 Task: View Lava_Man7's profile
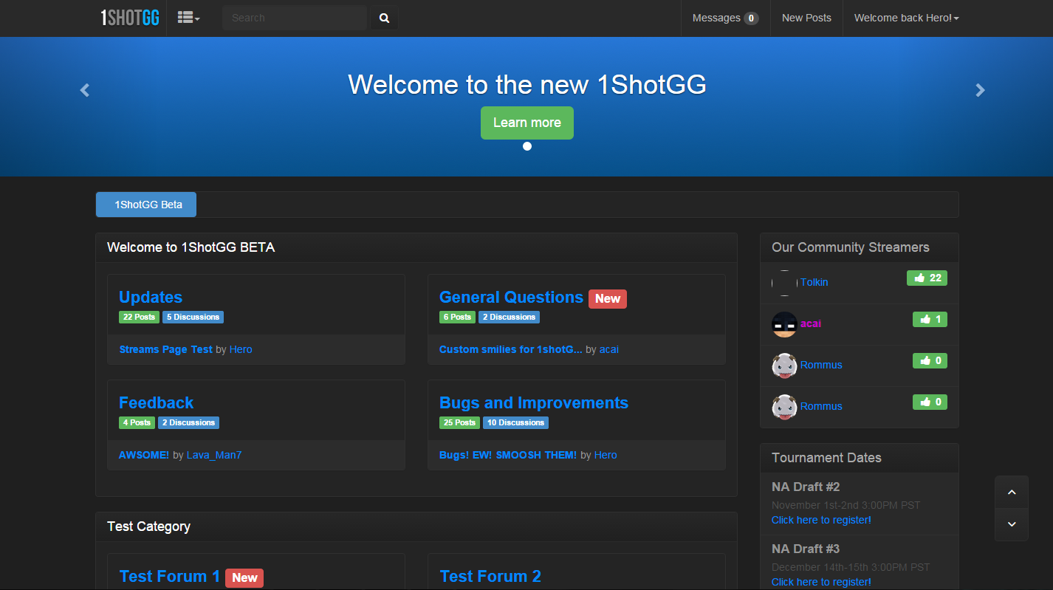(x=214, y=455)
